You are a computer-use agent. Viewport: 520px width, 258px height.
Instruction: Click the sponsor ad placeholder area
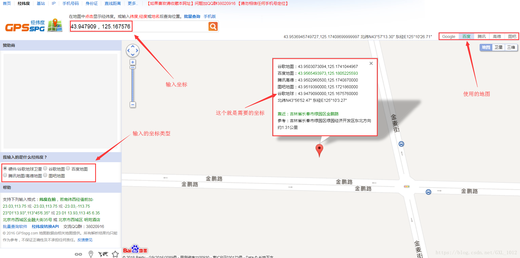coord(60,101)
